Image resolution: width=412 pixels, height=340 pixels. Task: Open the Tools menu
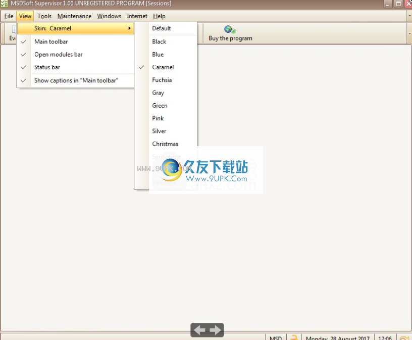(44, 16)
